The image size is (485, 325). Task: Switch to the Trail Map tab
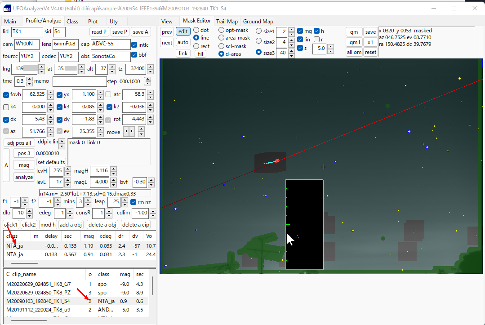(227, 22)
